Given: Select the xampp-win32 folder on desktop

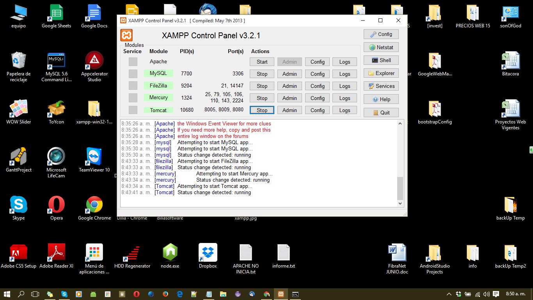Looking at the screenshot, I should (94, 112).
